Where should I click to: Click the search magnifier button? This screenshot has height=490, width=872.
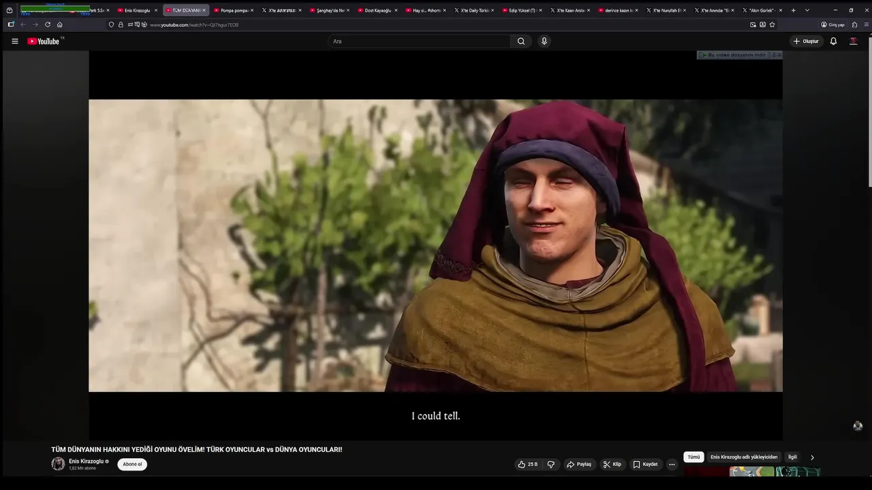point(521,42)
